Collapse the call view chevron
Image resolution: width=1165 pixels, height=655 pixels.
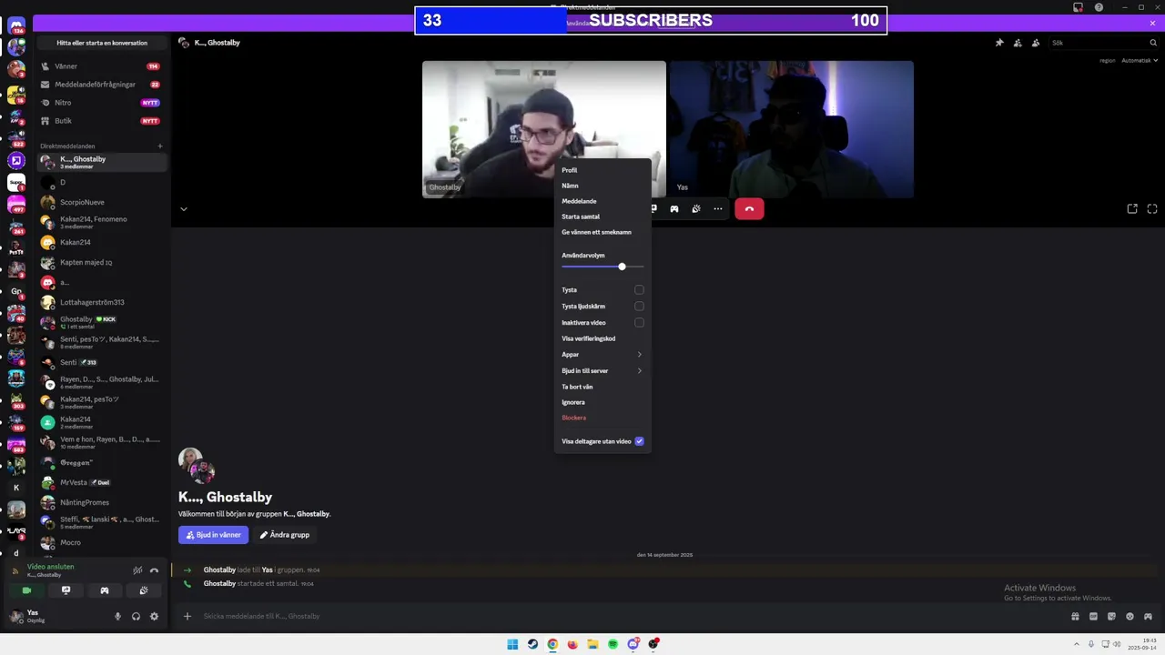click(x=183, y=209)
